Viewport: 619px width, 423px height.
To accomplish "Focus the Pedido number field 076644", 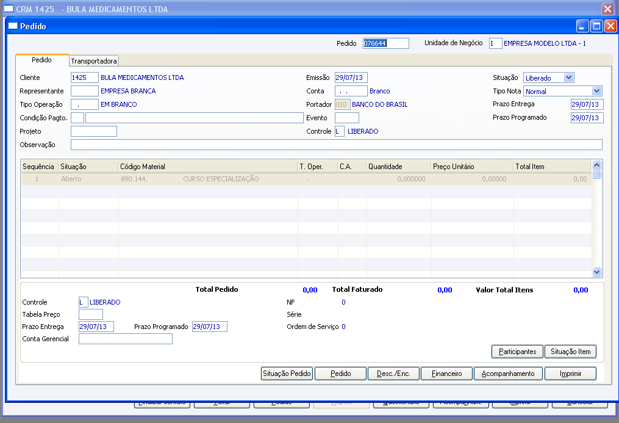I will pyautogui.click(x=385, y=43).
